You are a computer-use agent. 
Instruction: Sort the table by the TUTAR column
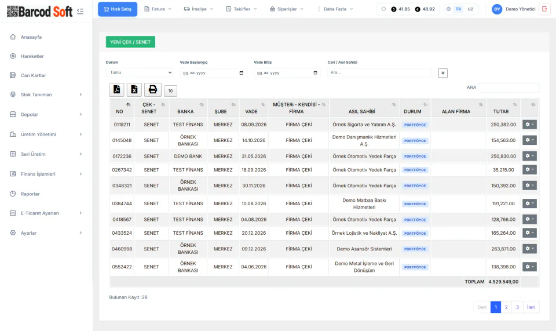503,108
